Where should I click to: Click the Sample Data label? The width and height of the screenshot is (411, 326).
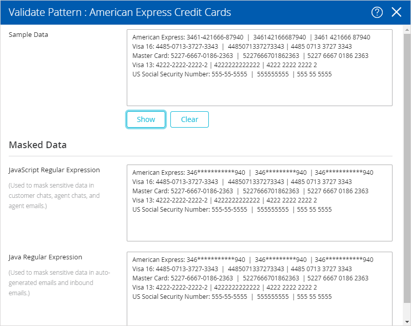point(28,34)
